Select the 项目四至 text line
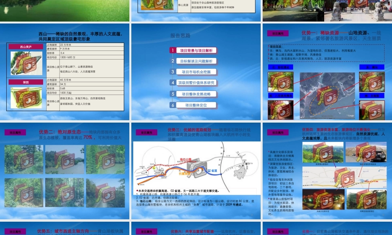The width and height of the screenshot is (392, 235). pos(276,47)
